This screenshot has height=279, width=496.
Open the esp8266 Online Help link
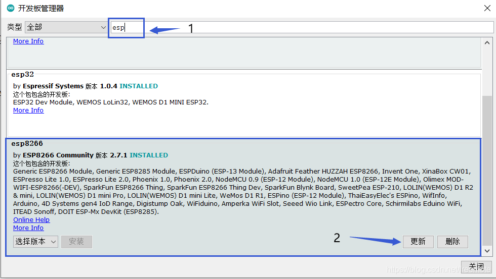[x=31, y=220]
